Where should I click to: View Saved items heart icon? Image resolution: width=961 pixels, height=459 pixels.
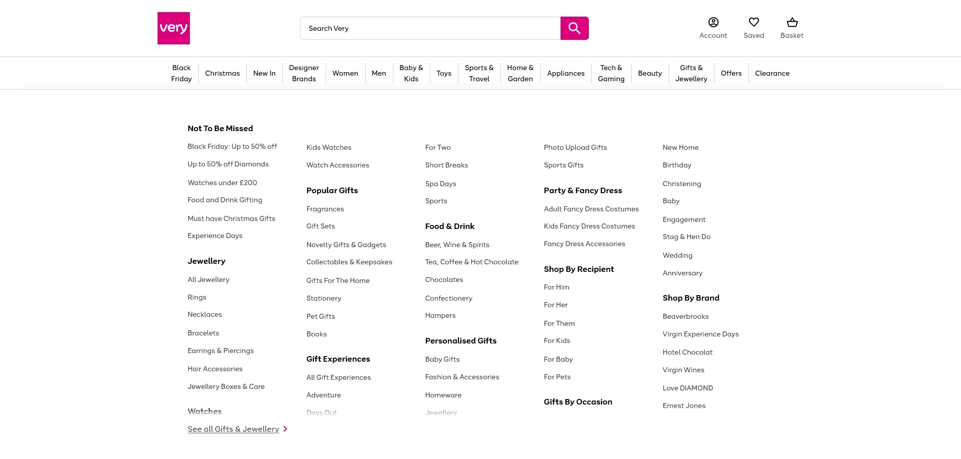753,22
